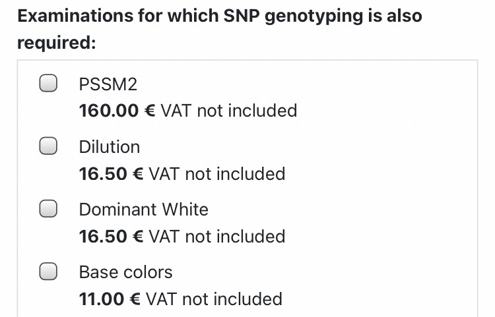Screen dimensions: 495x317
Task: Tick the Dilution checkbox
Action: 48,146
